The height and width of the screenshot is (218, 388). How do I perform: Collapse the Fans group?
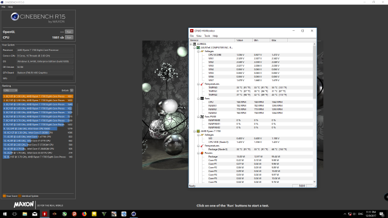198,98
